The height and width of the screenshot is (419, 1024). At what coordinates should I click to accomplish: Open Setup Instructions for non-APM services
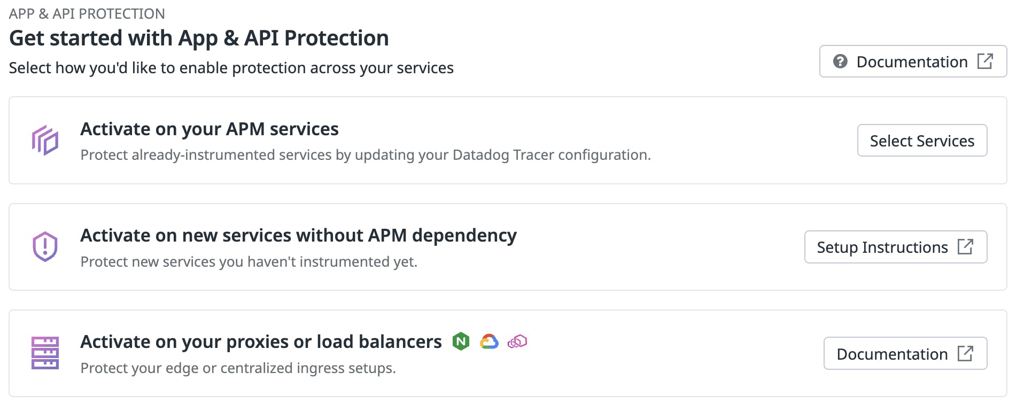click(x=895, y=247)
